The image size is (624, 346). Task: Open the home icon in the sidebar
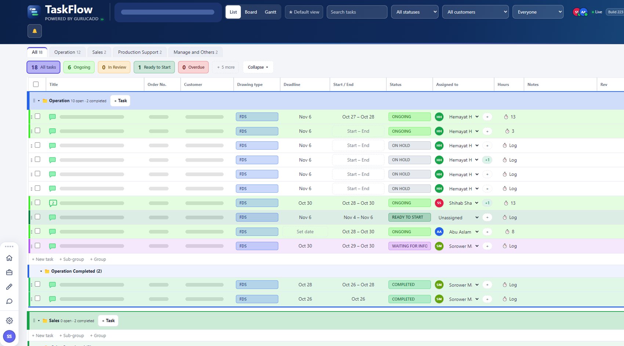point(10,258)
